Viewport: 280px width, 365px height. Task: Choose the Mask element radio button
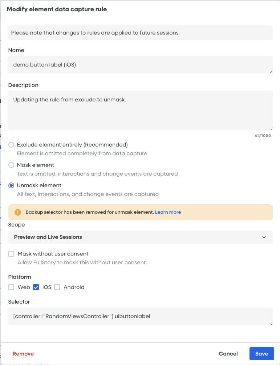click(11, 165)
